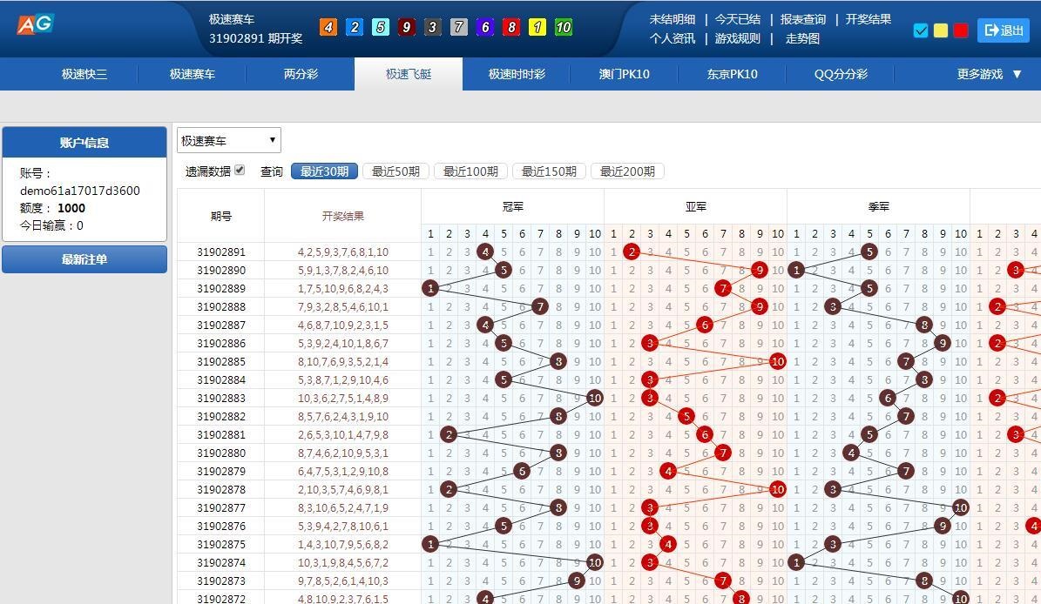Click the orange number 4 result ball

(x=328, y=28)
